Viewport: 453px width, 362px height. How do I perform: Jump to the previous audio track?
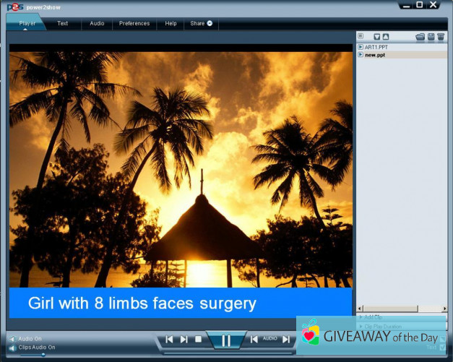pyautogui.click(x=254, y=339)
